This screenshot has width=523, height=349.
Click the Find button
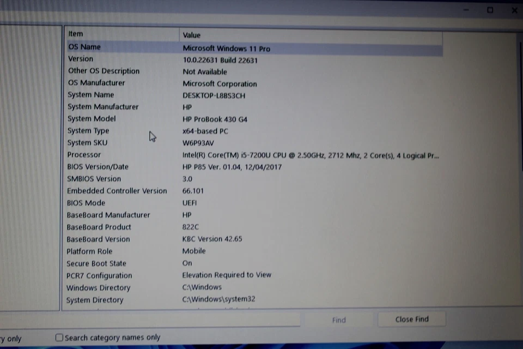(338, 320)
